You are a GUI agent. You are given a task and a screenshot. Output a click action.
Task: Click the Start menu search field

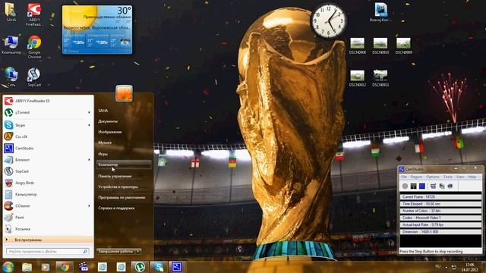(x=47, y=251)
